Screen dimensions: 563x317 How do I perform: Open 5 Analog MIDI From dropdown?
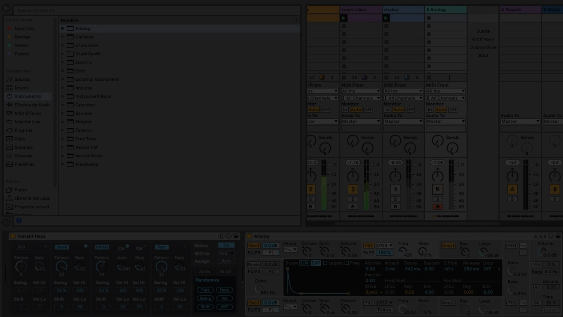click(x=446, y=91)
